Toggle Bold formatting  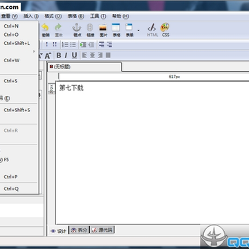tap(59, 55)
